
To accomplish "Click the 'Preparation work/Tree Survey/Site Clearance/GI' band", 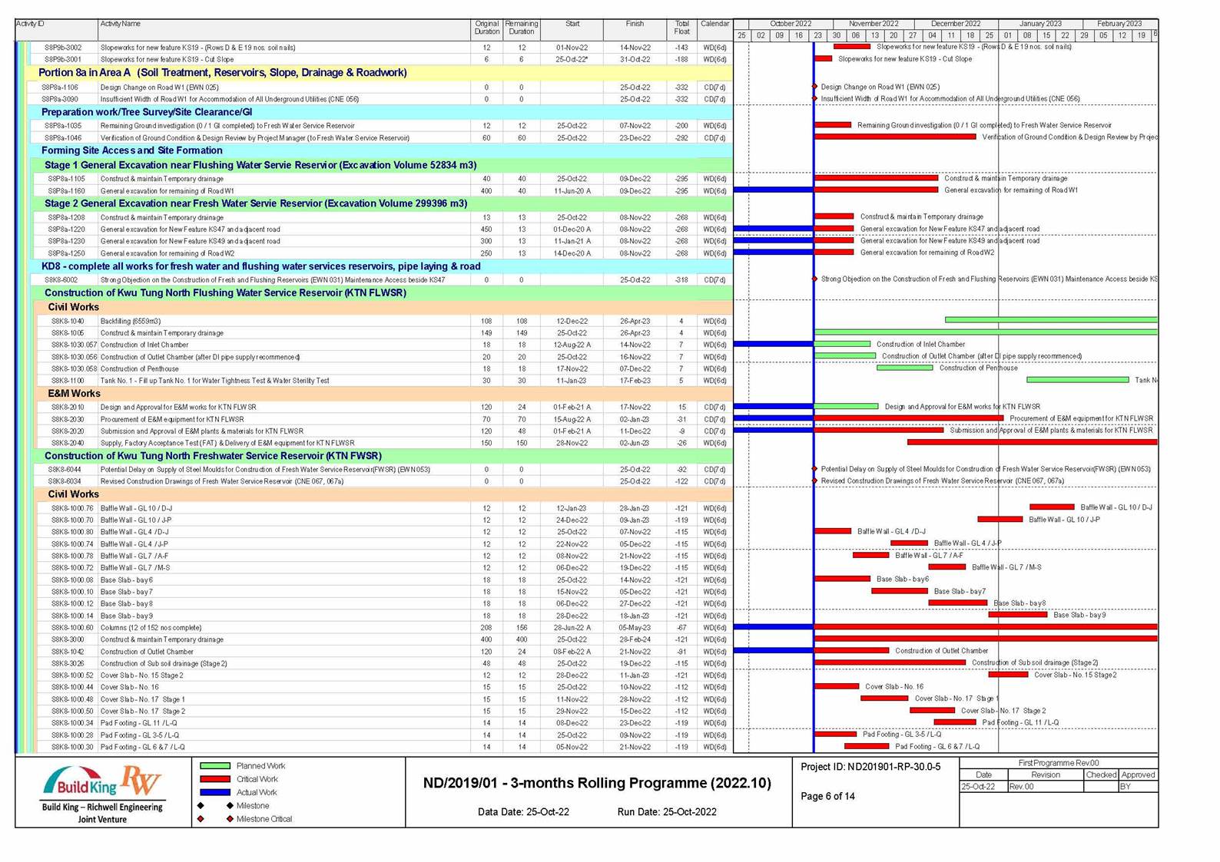I will (381, 112).
